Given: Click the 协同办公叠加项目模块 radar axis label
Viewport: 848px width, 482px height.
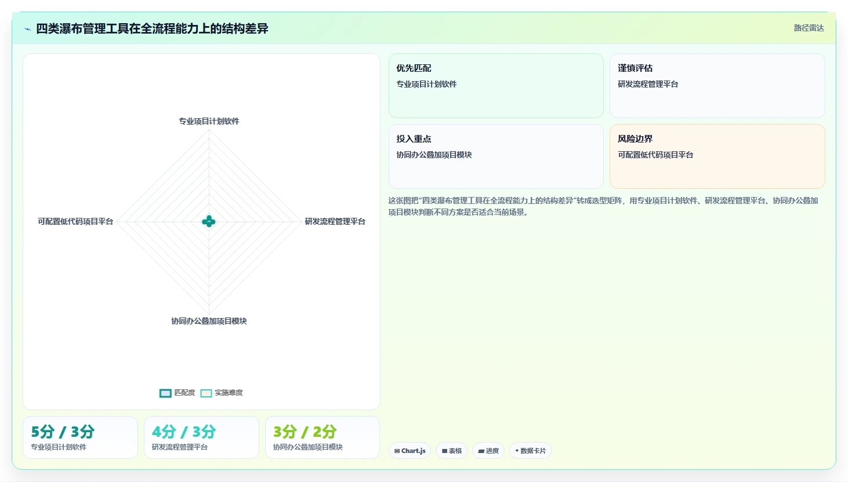Looking at the screenshot, I should click(209, 321).
